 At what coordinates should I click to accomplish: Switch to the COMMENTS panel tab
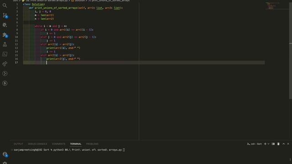click(59, 144)
